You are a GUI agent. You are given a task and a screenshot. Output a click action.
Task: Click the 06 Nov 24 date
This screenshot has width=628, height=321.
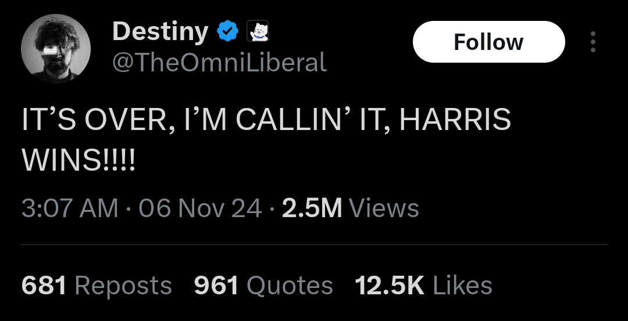[200, 208]
